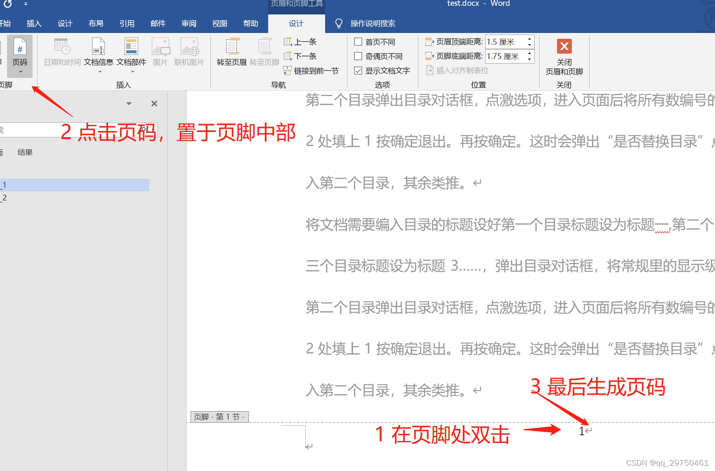
Task: Insert 图片 picture into footer
Action: (x=160, y=52)
